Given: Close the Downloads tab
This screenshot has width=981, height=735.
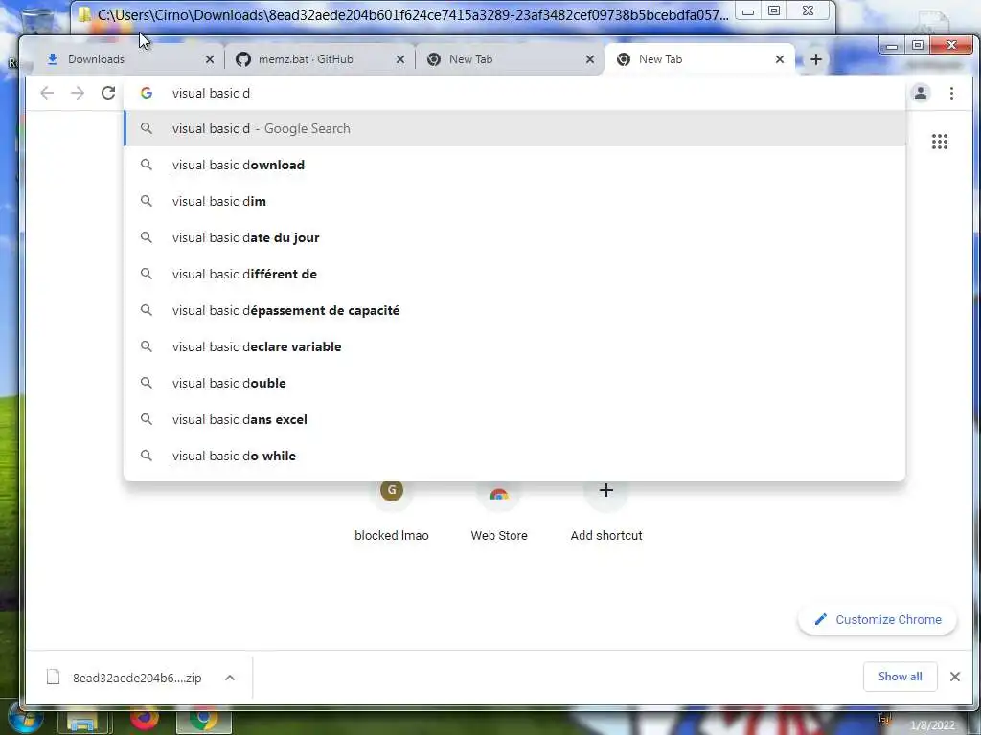Looking at the screenshot, I should point(210,59).
